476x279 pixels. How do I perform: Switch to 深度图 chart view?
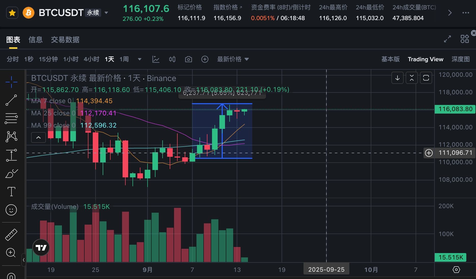[460, 59]
